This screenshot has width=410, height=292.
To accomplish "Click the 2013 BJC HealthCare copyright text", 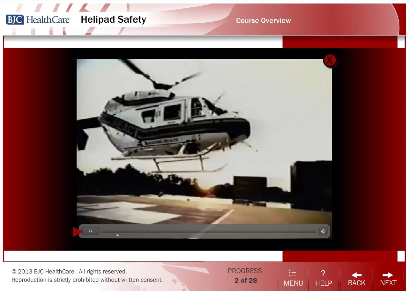I will point(69,272).
